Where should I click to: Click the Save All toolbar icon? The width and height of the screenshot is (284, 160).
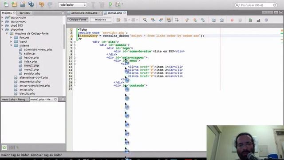[31, 4]
